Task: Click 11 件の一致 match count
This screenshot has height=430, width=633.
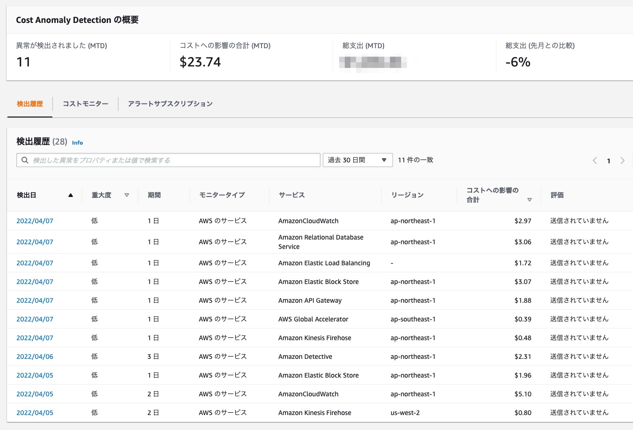Action: tap(415, 160)
